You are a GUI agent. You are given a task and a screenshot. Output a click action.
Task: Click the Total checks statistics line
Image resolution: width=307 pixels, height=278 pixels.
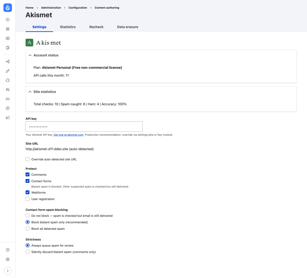pos(80,104)
